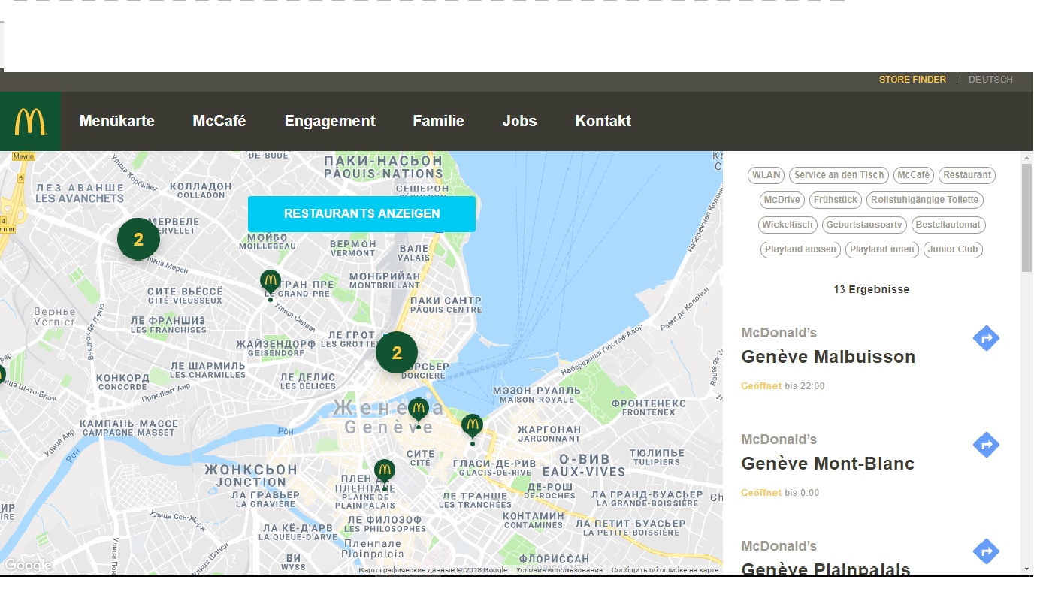The image size is (1037, 589).
Task: Open the Engagement menu
Action: 330,121
